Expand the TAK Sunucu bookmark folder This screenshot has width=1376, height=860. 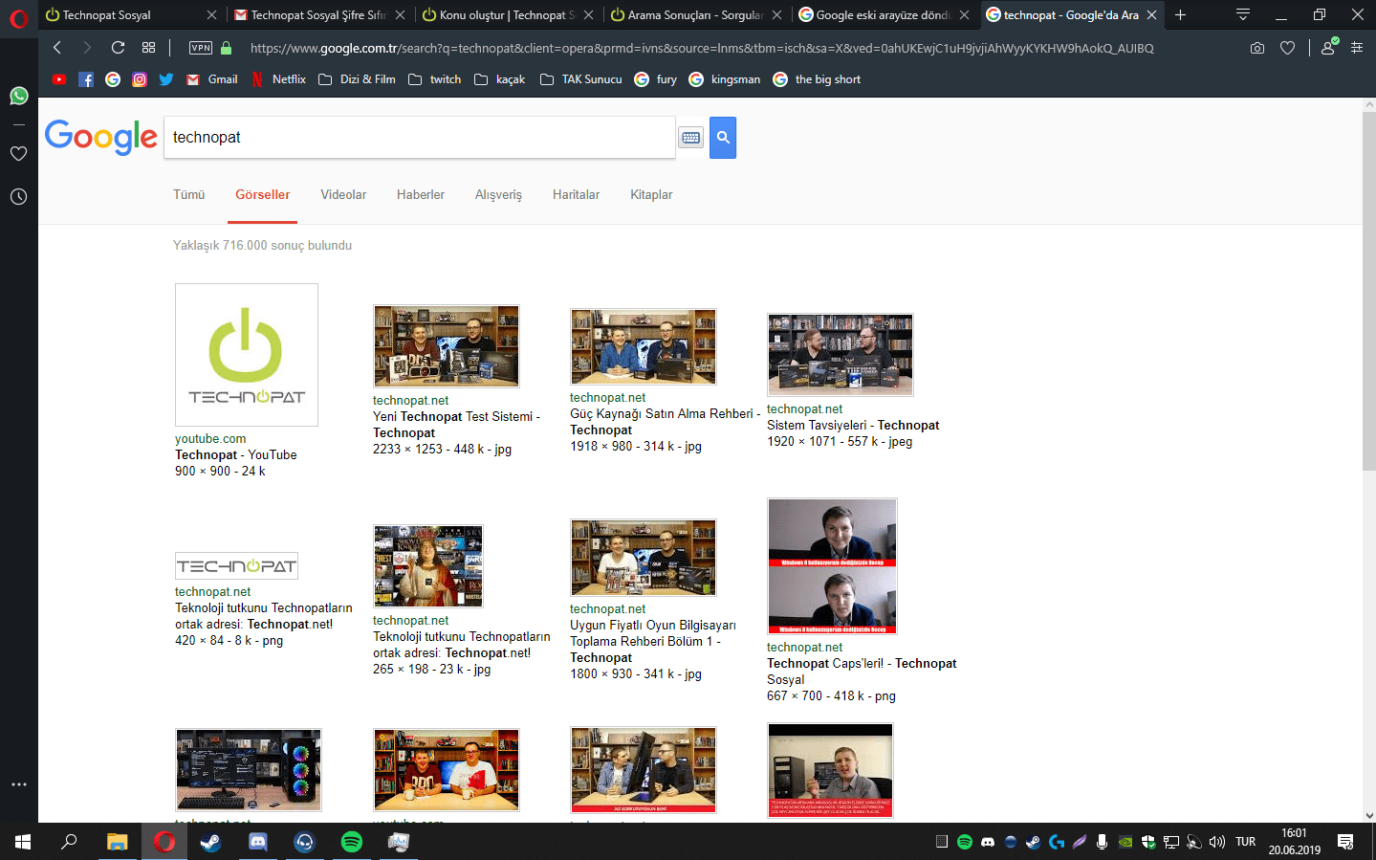[581, 79]
